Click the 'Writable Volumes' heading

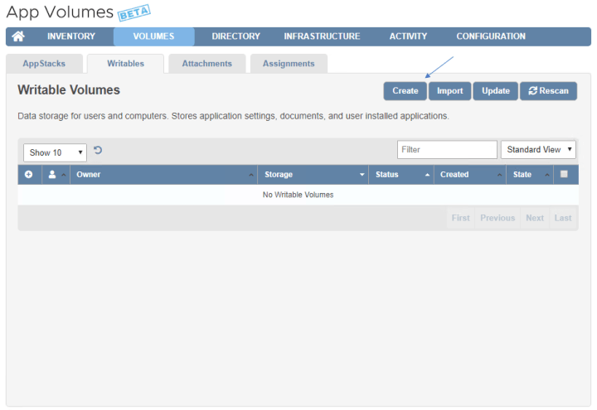[69, 90]
